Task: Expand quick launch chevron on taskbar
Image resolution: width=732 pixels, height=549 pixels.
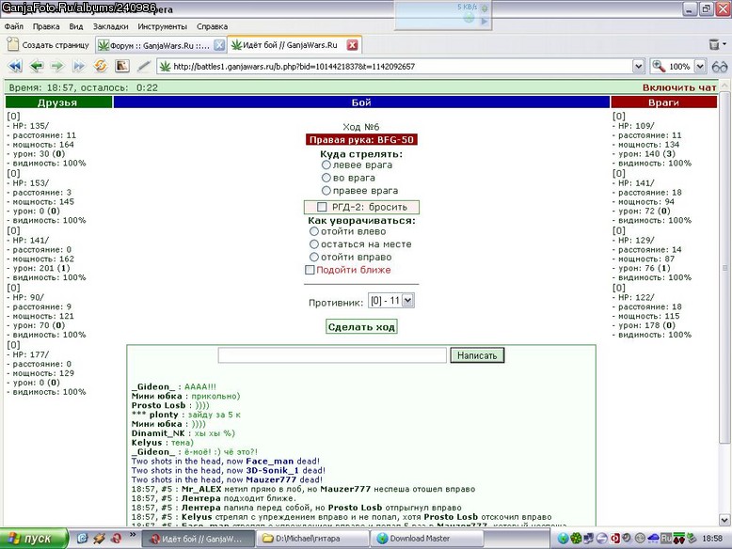Action: [133, 535]
